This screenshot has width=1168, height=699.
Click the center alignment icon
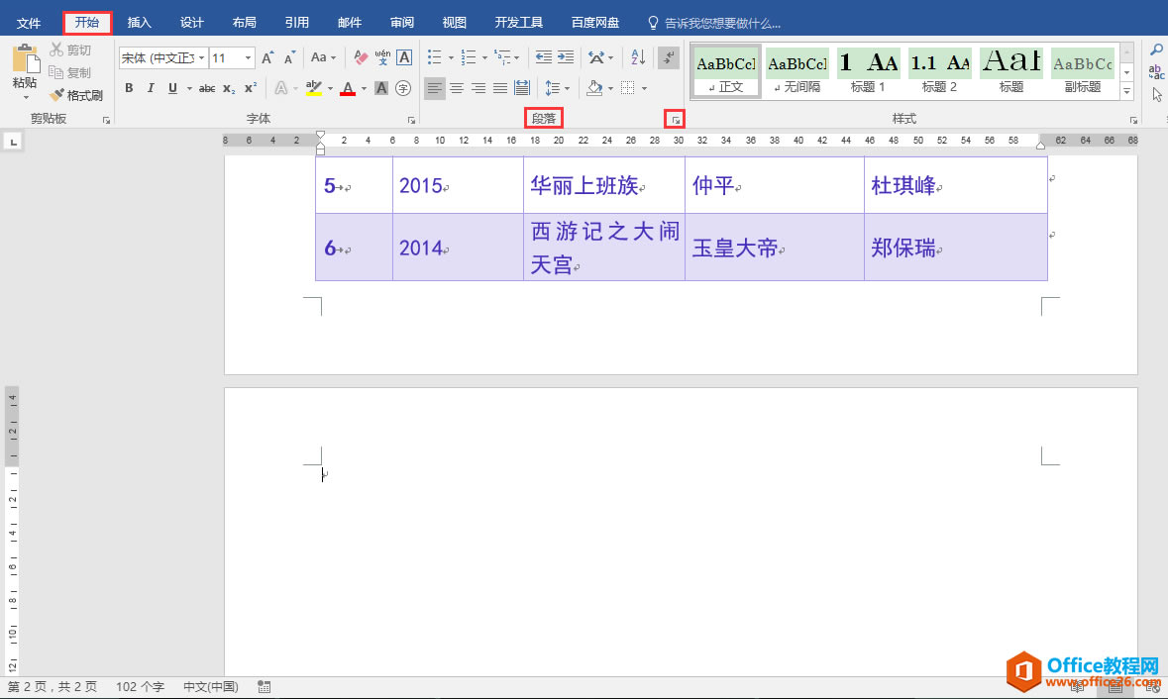tap(457, 88)
